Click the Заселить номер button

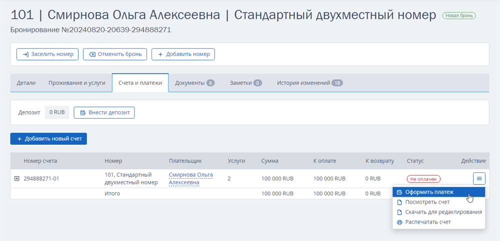point(47,54)
